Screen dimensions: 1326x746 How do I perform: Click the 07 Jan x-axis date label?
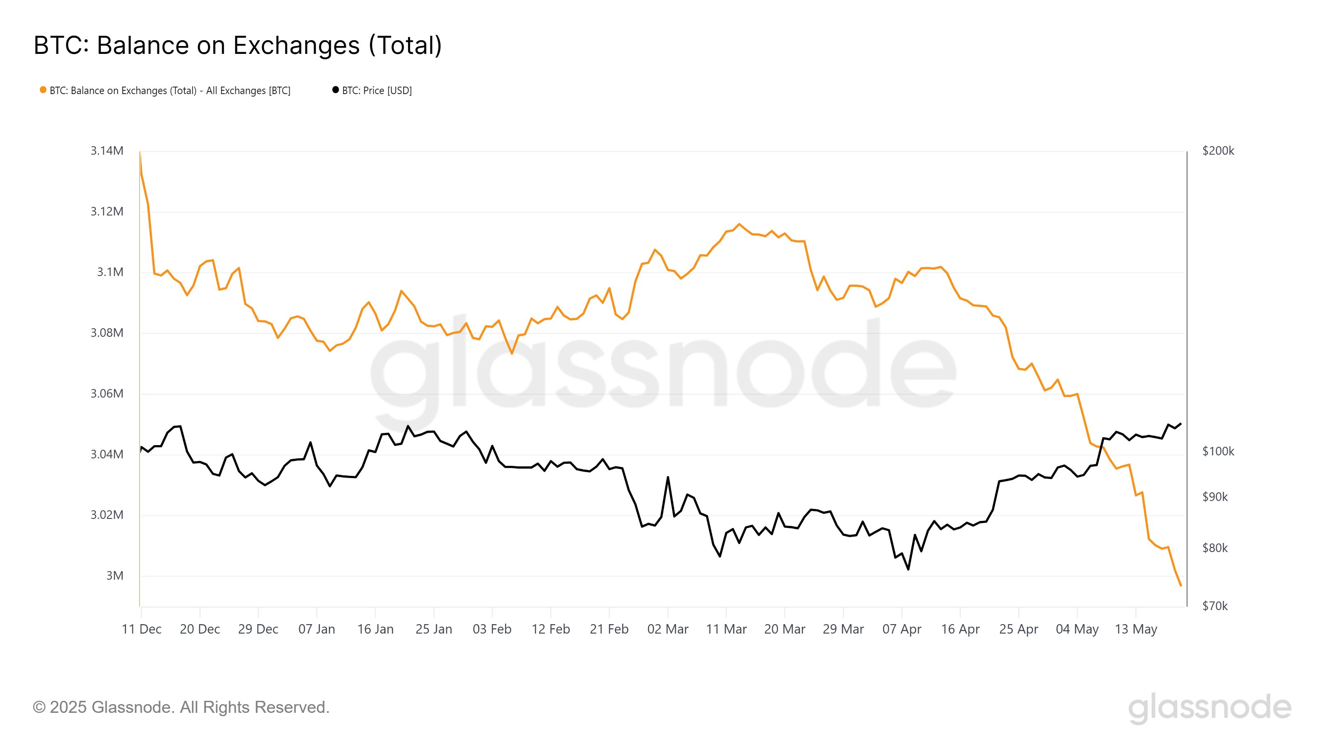tap(317, 629)
